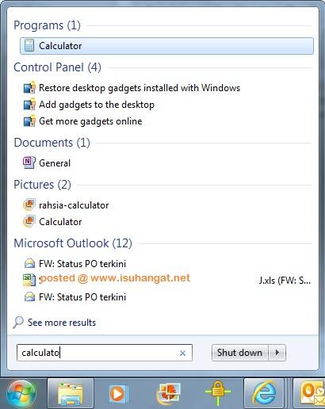
Task: Open Windows Explorer from the taskbar
Action: click(x=71, y=394)
